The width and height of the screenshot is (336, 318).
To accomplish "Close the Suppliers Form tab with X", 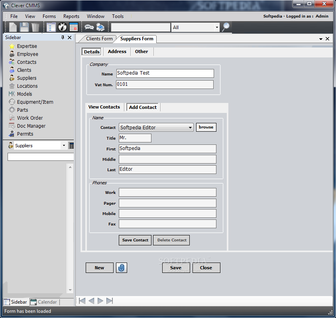I will point(327,39).
